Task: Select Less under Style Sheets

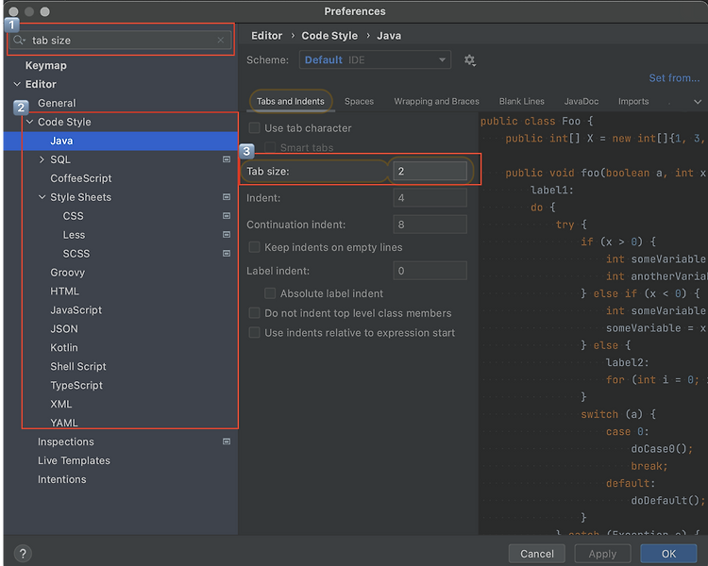Action: point(74,235)
